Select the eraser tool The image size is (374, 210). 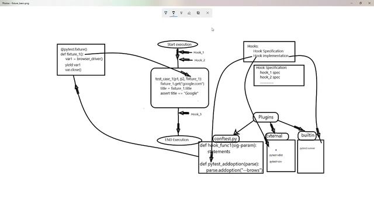pyautogui.click(x=189, y=13)
